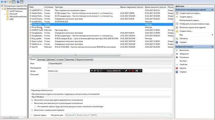Close the recording bar with its X
Screen dimensions: 215x120
[x=140, y=71]
